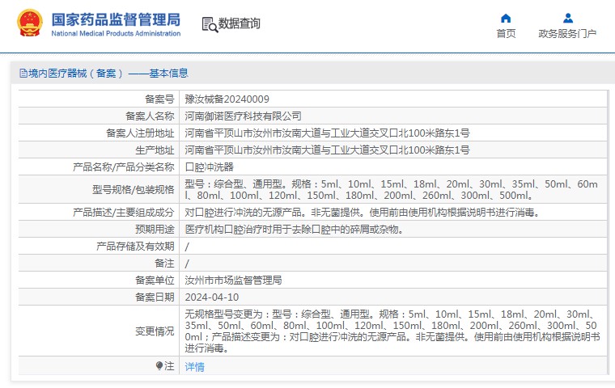Click the 产品存储及有效期 label
This screenshot has height=388, width=615.
click(x=135, y=247)
